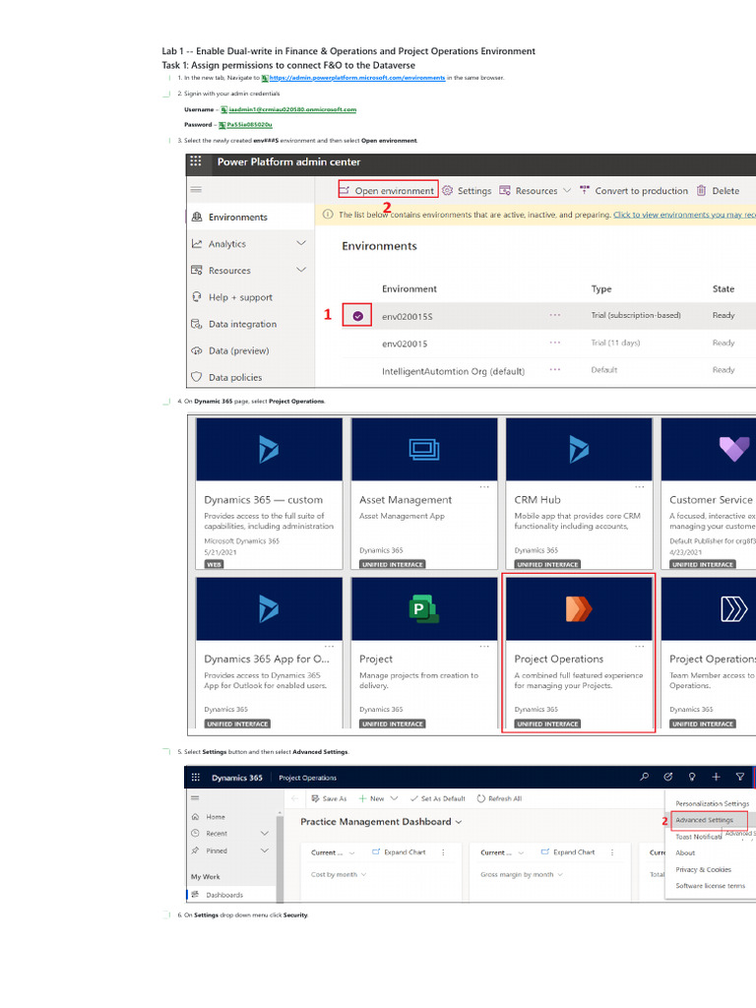Open the Dynamics 365 app launcher waffle
Screen dimensions: 756x1008
pos(196,778)
